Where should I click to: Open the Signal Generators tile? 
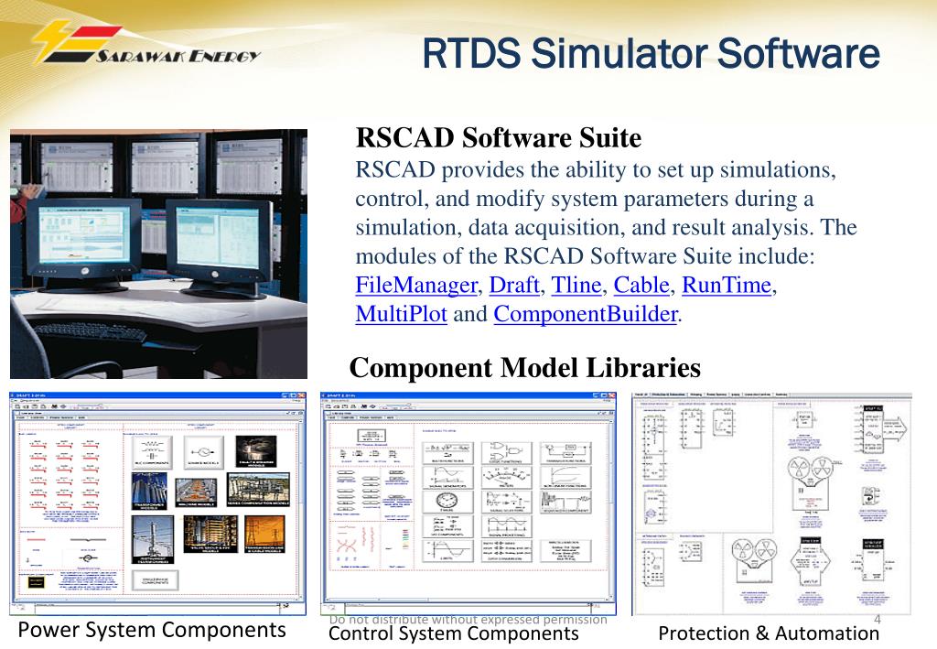[x=447, y=478]
